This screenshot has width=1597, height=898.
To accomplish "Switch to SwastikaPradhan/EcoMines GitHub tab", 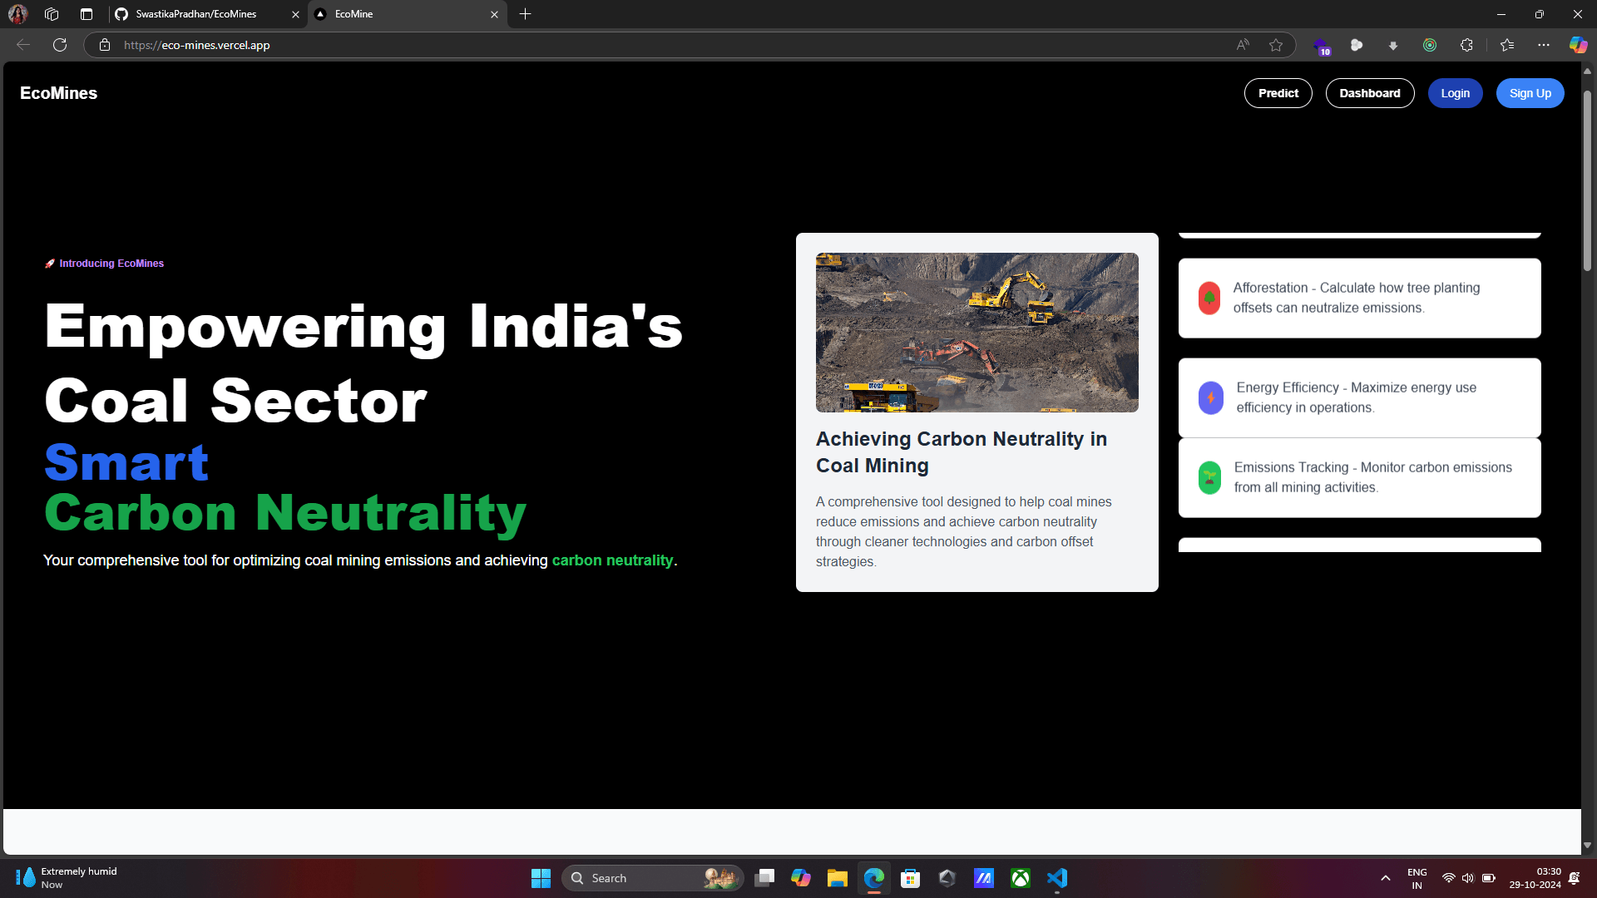I will 197,14.
